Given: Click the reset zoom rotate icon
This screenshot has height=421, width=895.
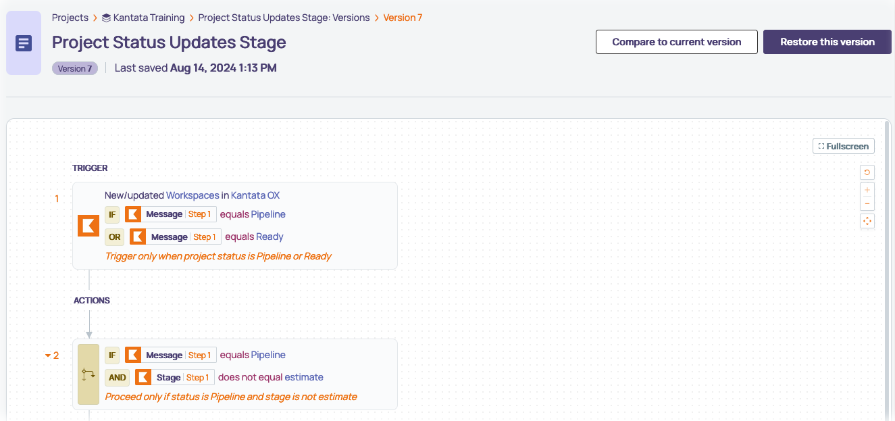Looking at the screenshot, I should tap(867, 172).
